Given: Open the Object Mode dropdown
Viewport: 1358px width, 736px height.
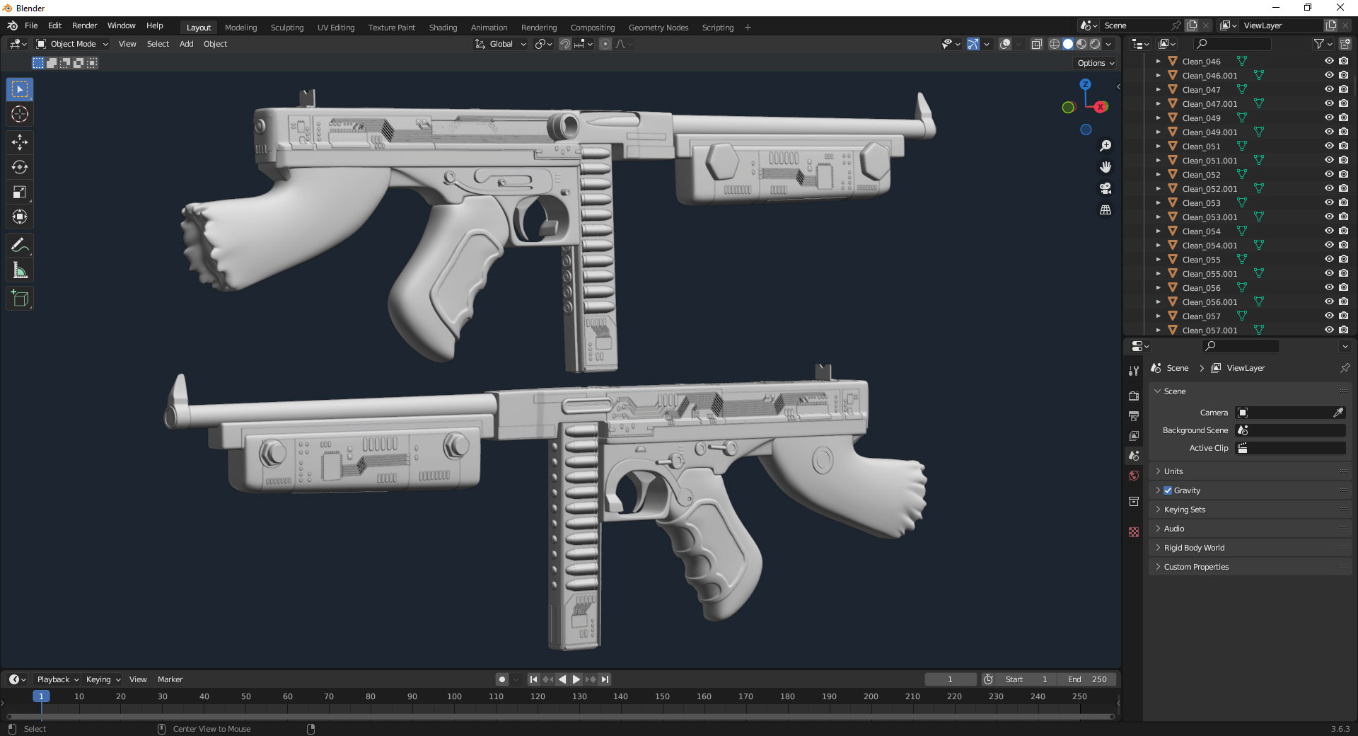Looking at the screenshot, I should (x=72, y=44).
